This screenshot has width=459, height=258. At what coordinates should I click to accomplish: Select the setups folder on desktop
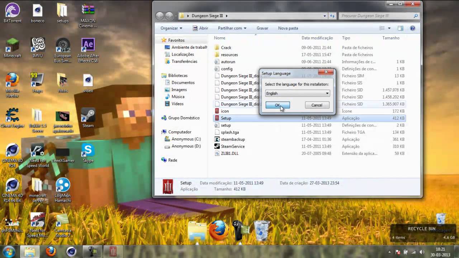tap(63, 13)
